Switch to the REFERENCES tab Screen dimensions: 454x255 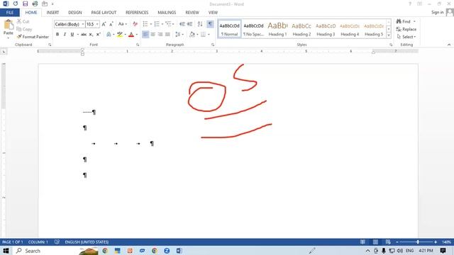pyautogui.click(x=137, y=13)
